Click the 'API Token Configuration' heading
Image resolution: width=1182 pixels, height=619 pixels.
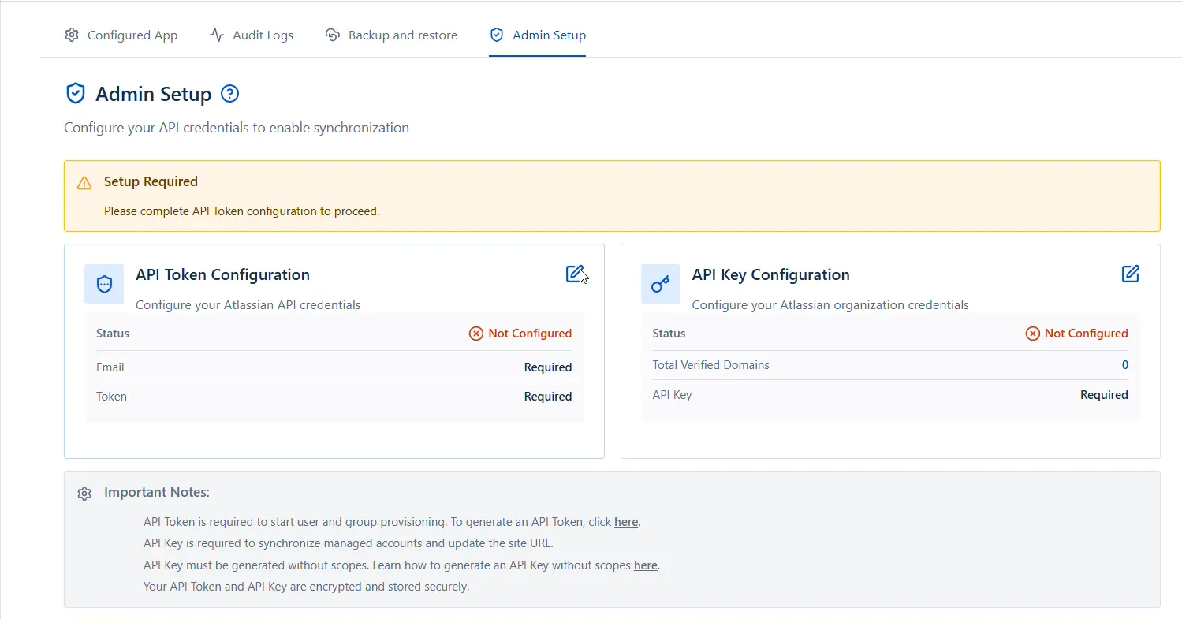[x=222, y=274]
